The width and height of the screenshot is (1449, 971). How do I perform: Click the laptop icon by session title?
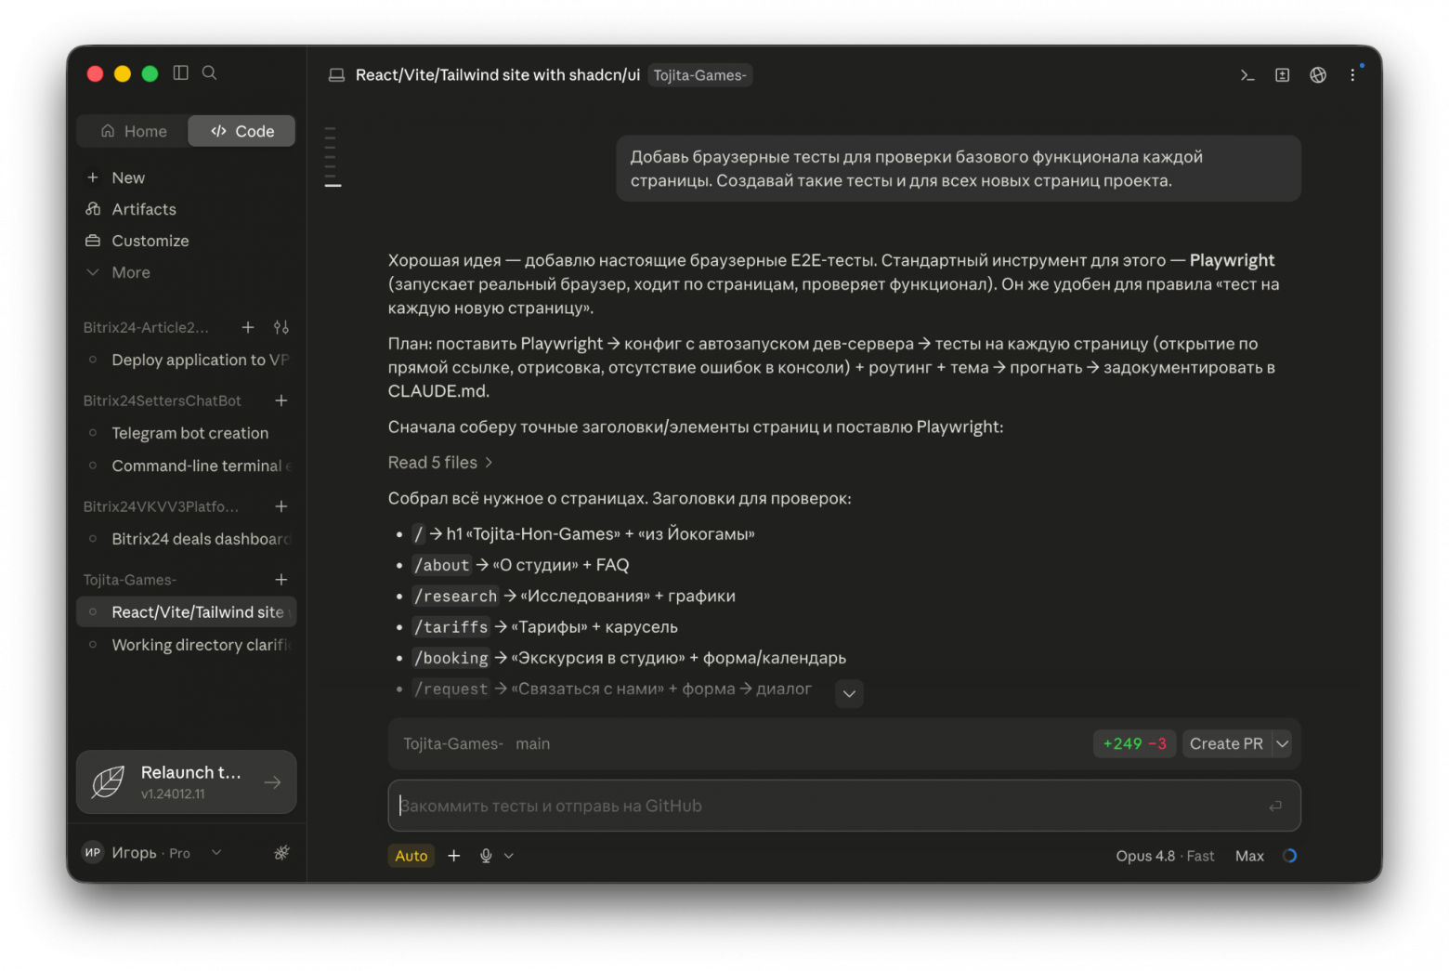click(x=336, y=75)
